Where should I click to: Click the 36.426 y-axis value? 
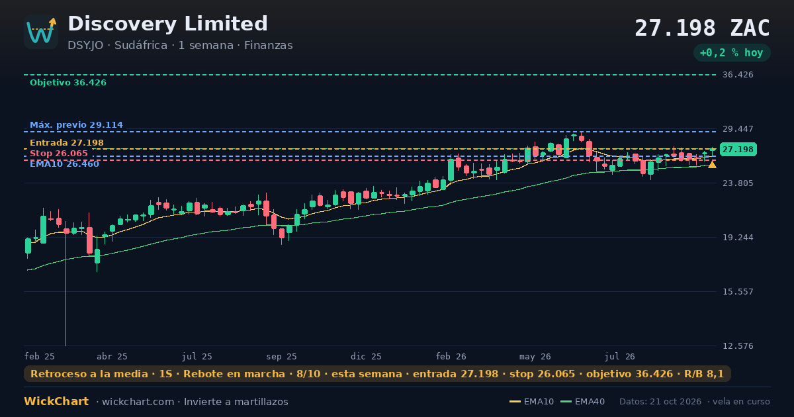pos(738,75)
